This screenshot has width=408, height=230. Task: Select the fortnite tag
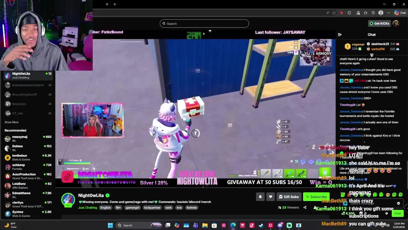[192, 208]
